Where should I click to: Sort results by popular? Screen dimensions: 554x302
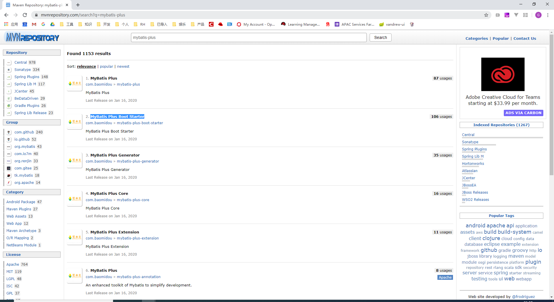[x=106, y=66]
